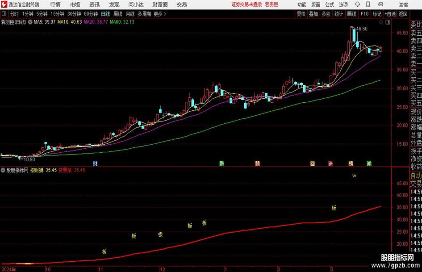The image size is (422, 272).
Task: Click the 返回 back button
Action: pos(403,14)
